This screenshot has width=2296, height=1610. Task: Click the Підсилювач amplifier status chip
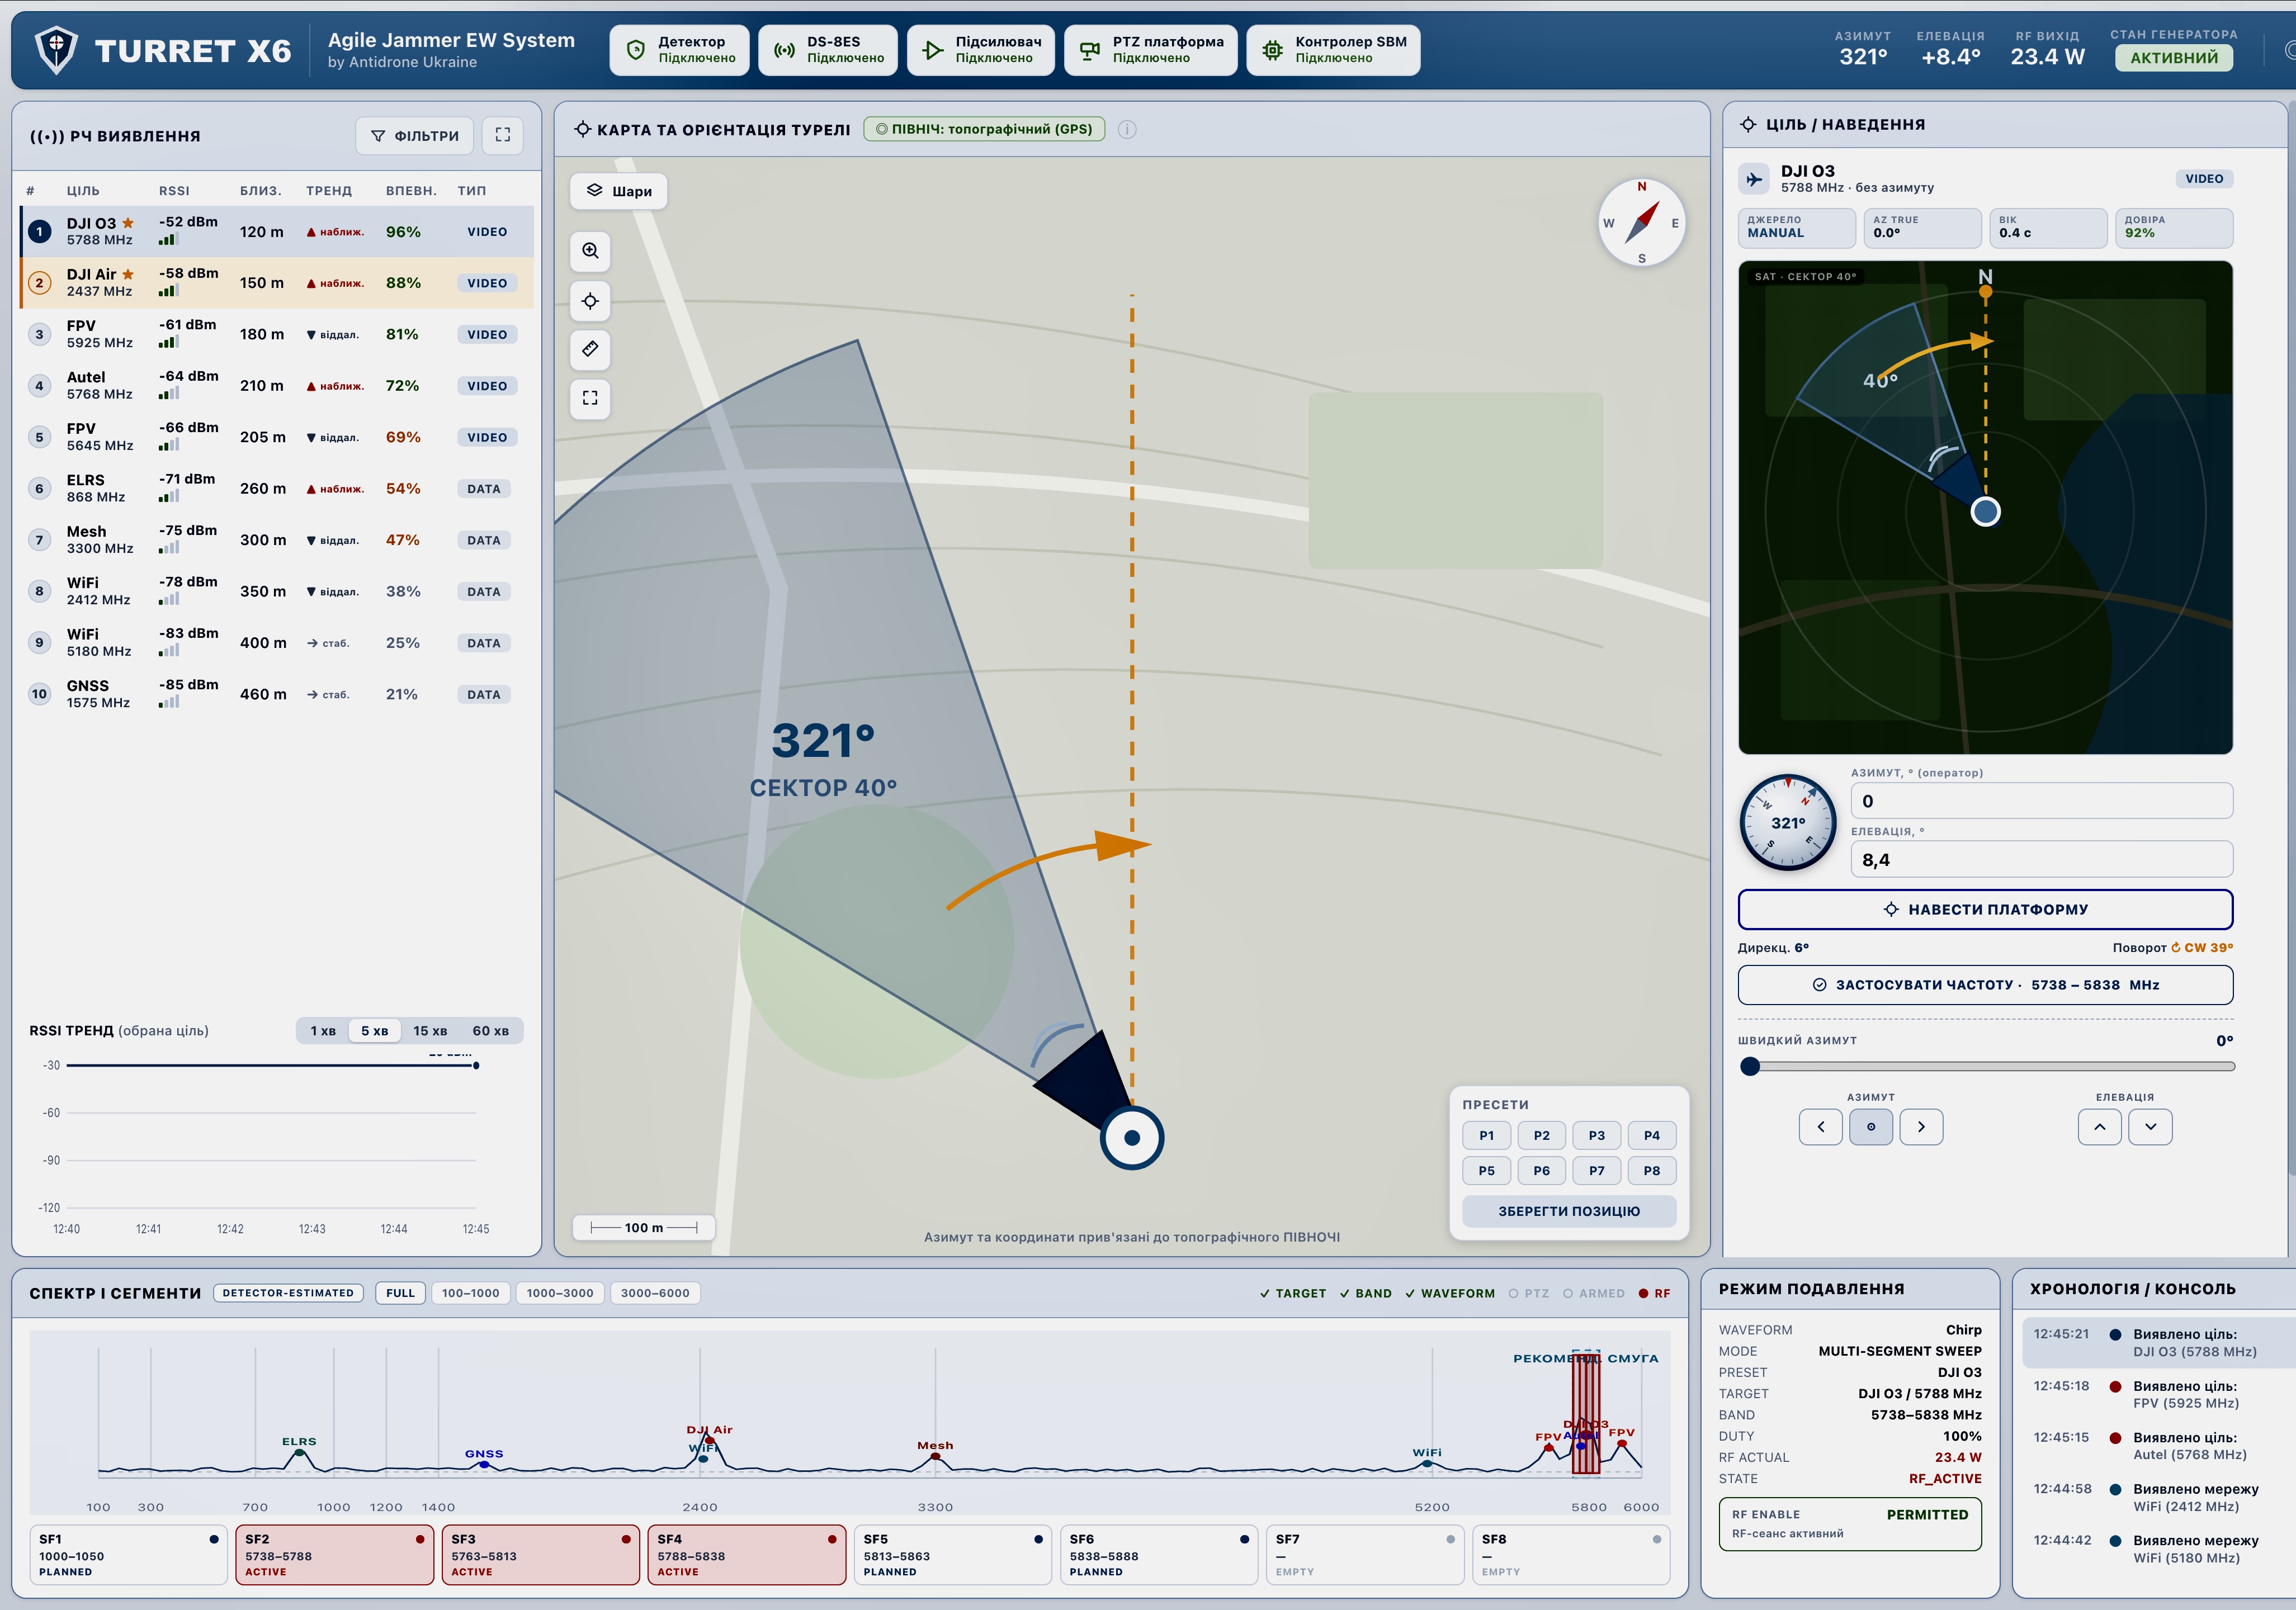click(x=981, y=50)
